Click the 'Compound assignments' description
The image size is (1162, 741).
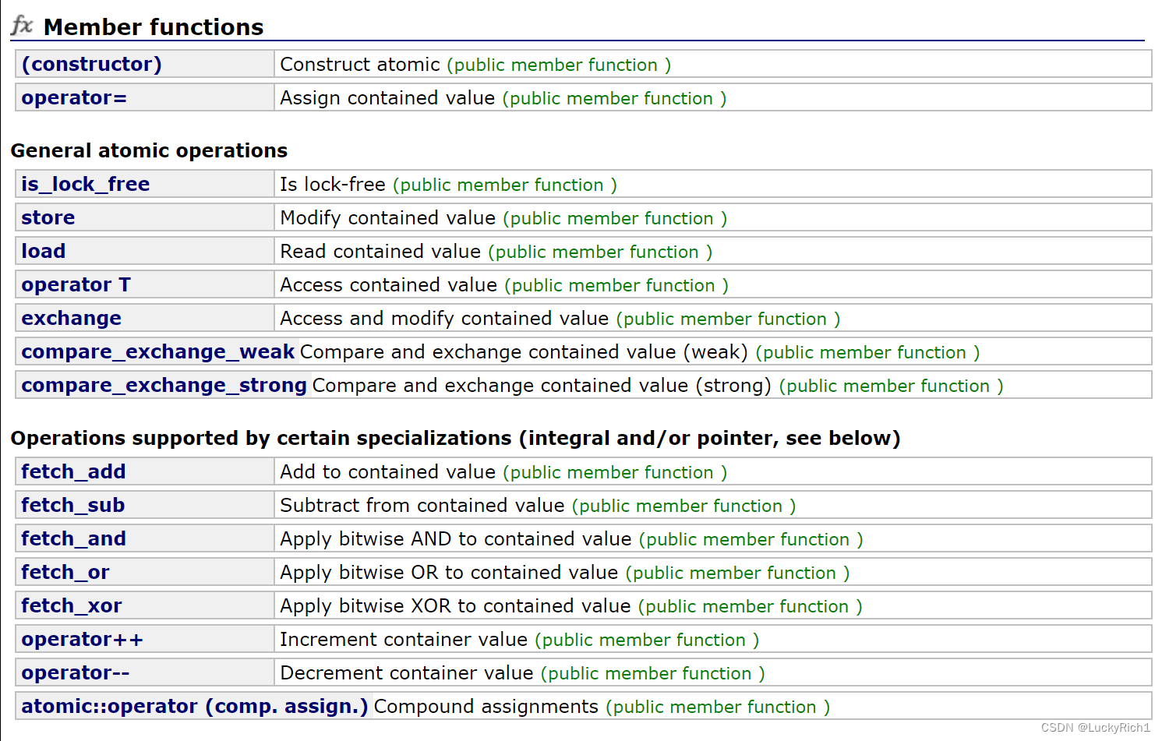tap(486, 706)
